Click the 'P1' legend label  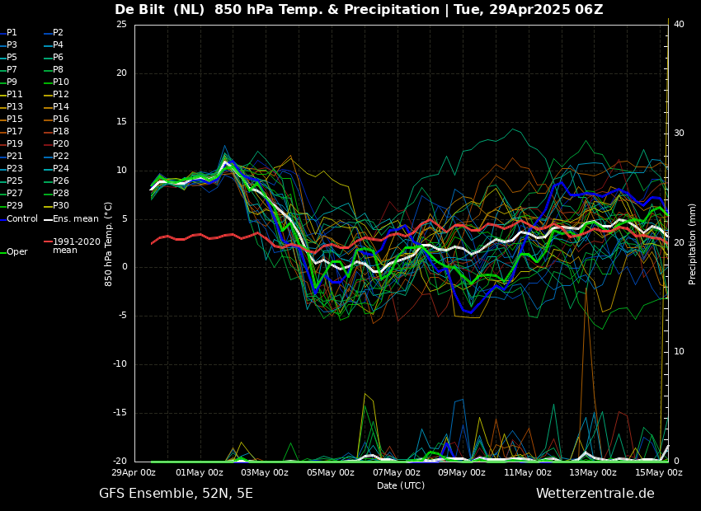pos(12,33)
